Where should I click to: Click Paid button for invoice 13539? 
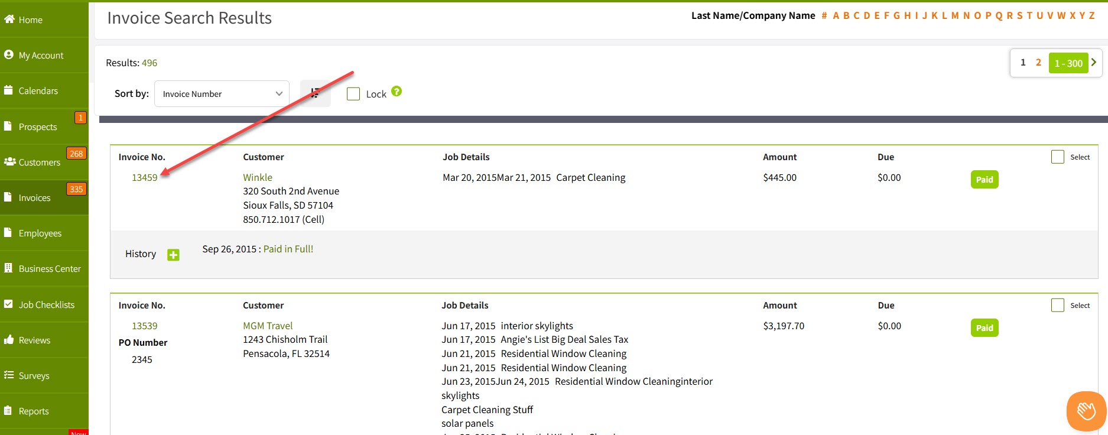pos(984,327)
